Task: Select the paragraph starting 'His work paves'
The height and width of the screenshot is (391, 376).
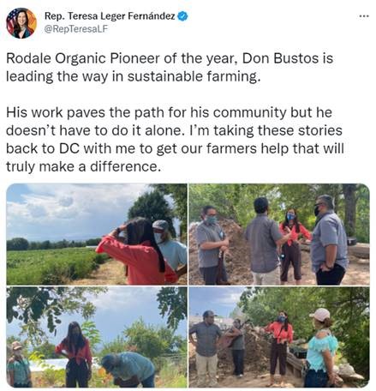Action: [x=175, y=140]
